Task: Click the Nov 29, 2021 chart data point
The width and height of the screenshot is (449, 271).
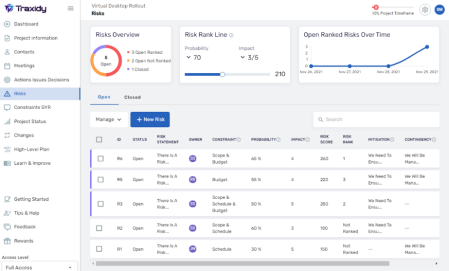Action: [x=427, y=47]
